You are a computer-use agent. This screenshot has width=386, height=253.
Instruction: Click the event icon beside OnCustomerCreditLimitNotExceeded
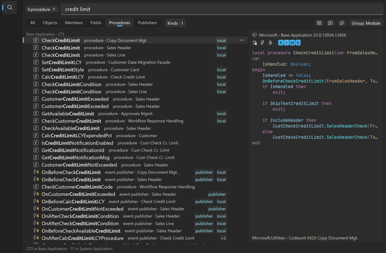coord(36,209)
